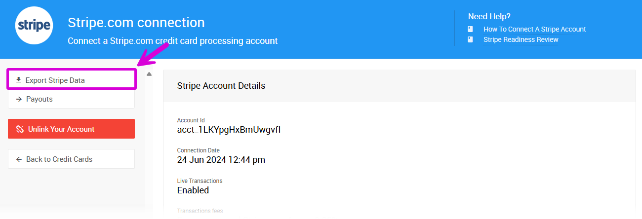Click the Live Transactions Enabled status

coord(193,190)
